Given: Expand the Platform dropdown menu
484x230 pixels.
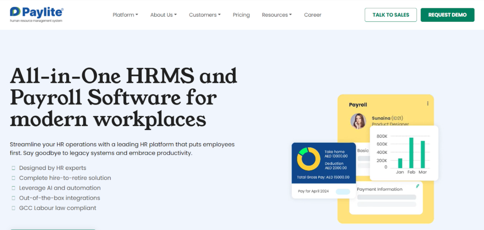Looking at the screenshot, I should coord(125,15).
